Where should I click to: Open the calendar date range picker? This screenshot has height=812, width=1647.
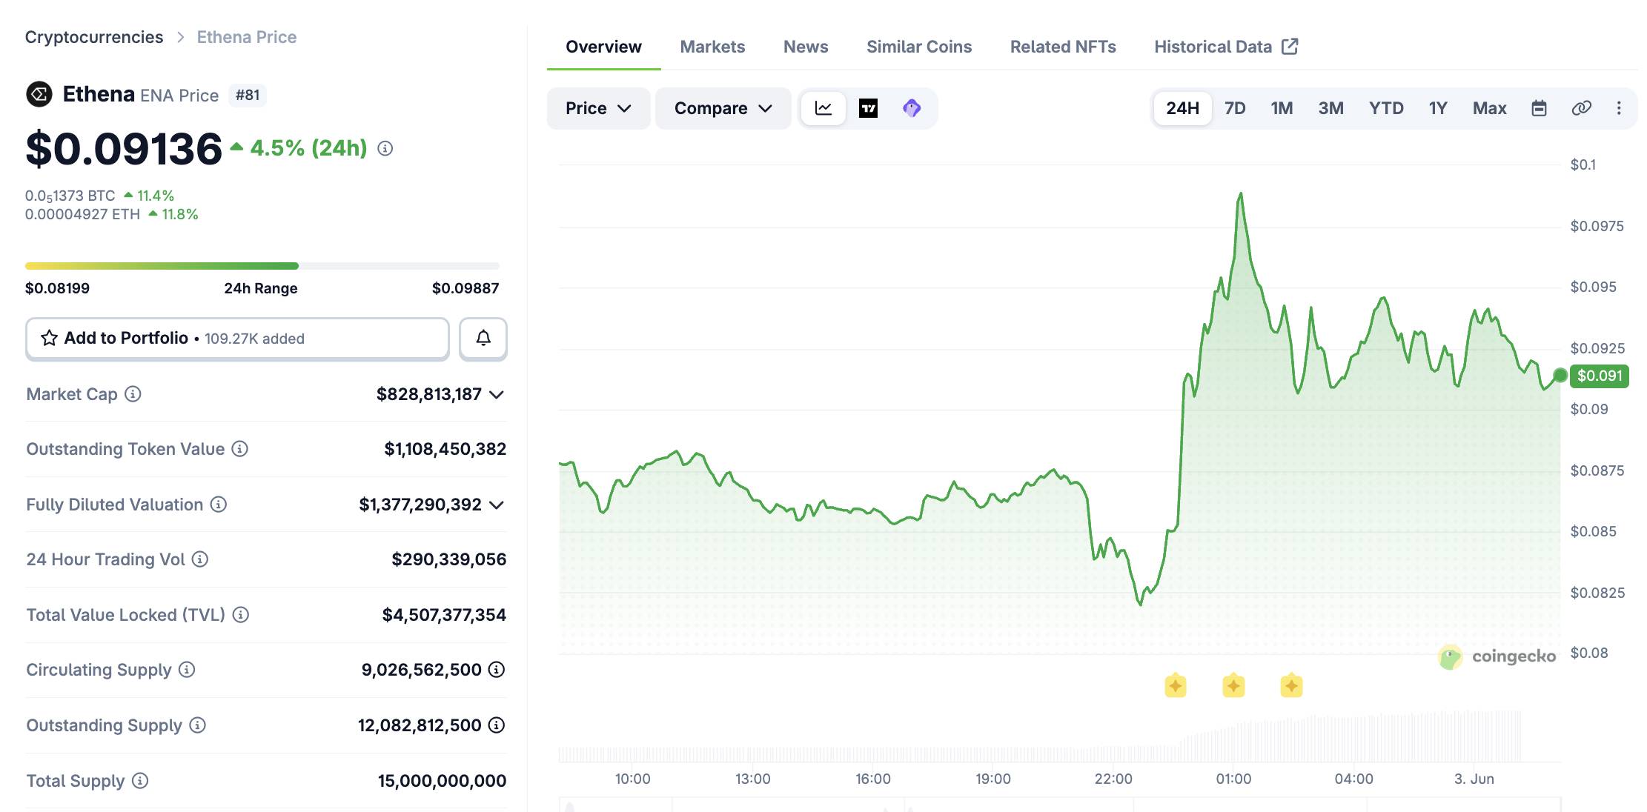coord(1539,108)
